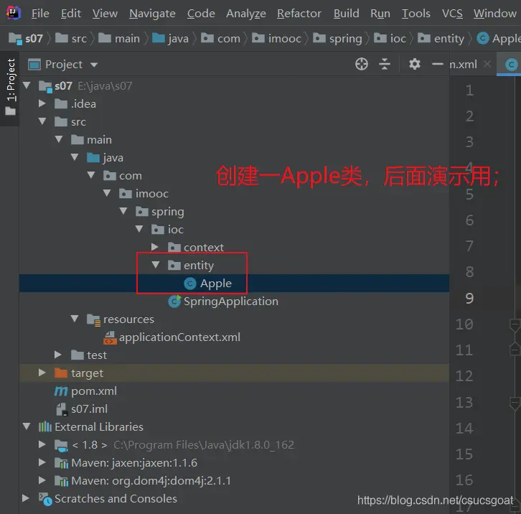The height and width of the screenshot is (514, 521).
Task: Hide the Project tool window
Action: coord(438,64)
